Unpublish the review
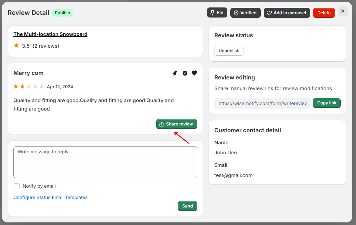Image resolution: width=356 pixels, height=225 pixels. [229, 51]
